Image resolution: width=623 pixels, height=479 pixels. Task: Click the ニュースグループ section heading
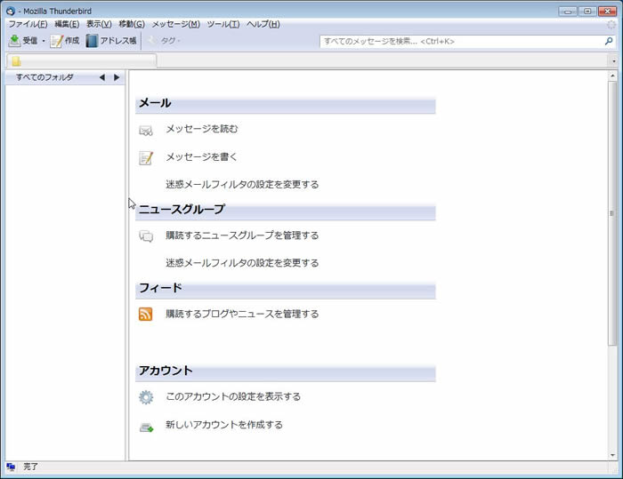(182, 209)
